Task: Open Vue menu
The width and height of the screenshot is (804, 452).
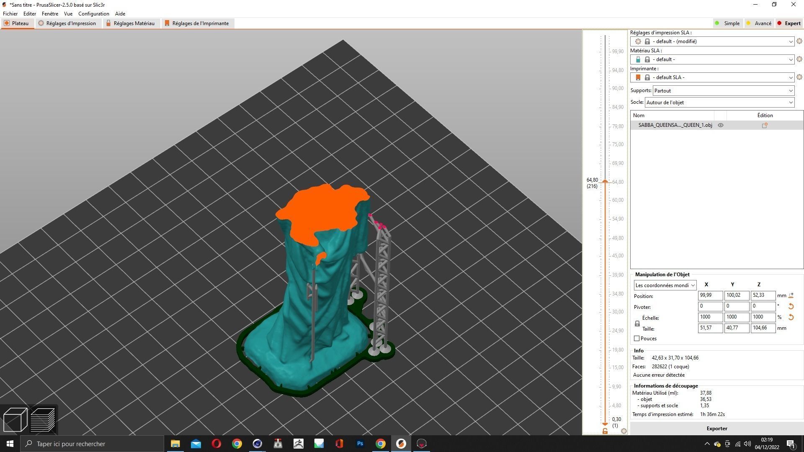Action: click(68, 14)
